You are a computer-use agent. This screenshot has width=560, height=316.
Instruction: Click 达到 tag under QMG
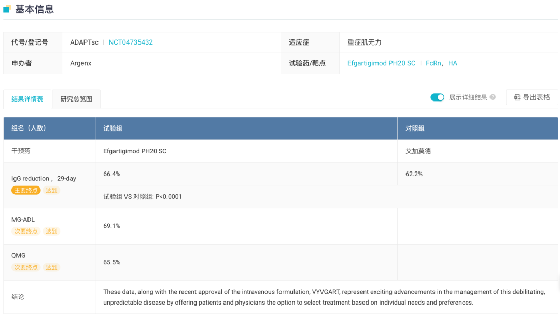coord(52,267)
